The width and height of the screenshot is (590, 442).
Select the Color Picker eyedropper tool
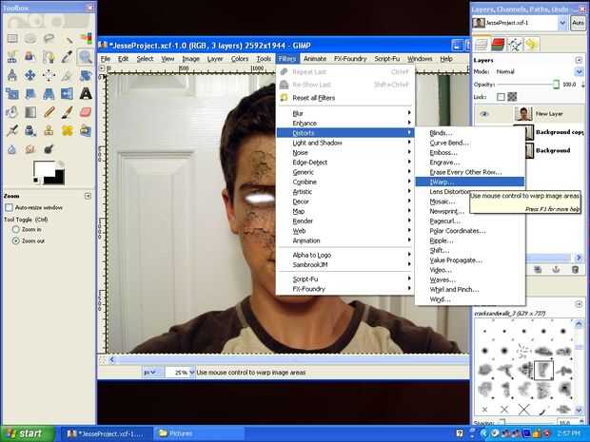[68, 57]
